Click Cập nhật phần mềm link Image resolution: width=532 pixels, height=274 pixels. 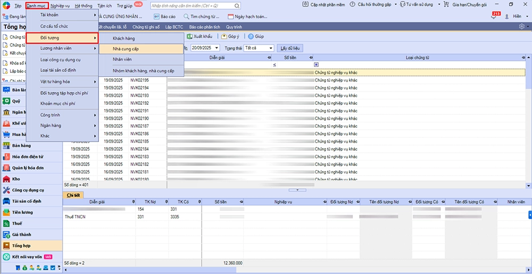[x=326, y=4]
